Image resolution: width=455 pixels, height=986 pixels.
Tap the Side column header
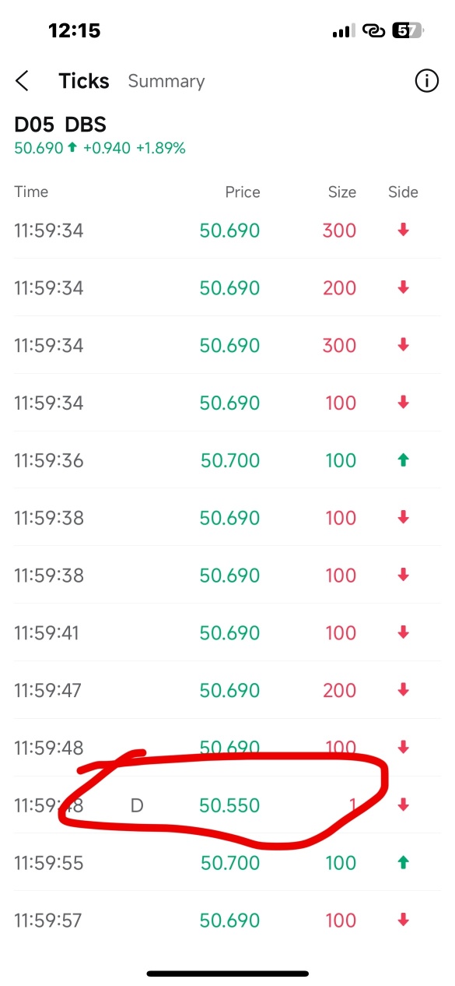point(403,192)
